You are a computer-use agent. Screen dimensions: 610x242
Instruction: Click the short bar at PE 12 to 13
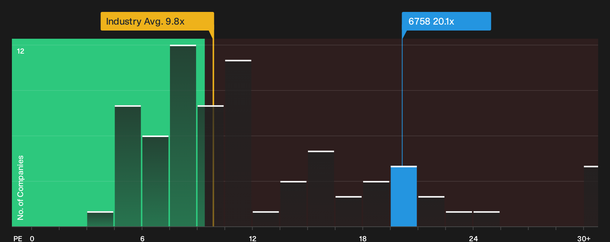pos(266,219)
